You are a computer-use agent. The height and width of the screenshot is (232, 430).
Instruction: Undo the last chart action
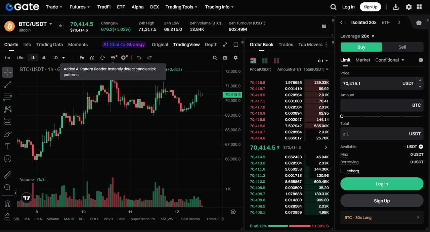tap(139, 57)
